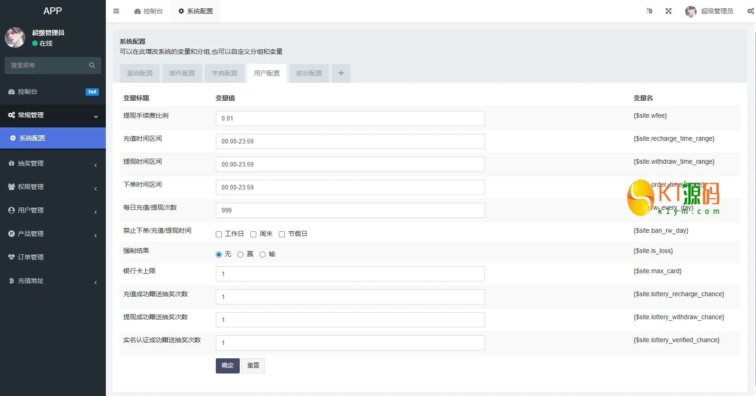Click the {$site.ban_rw_day} variable name
The width and height of the screenshot is (756, 396).
(661, 230)
